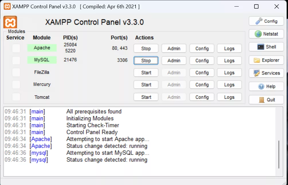This screenshot has width=288, height=185.
Task: View Apache Logs
Action: [229, 48]
